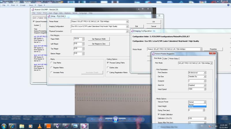The width and height of the screenshot is (231, 129).
Task: Click E-mail in Photo Viewer toolbar
Action: (x=23, y=5)
